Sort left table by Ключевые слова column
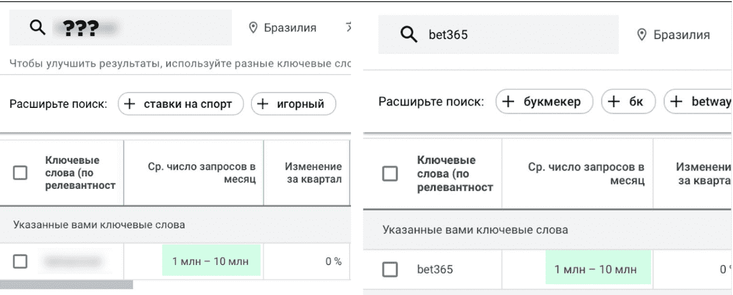 (x=80, y=173)
